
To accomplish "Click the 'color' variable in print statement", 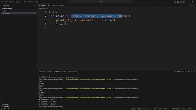I will 109,20.
